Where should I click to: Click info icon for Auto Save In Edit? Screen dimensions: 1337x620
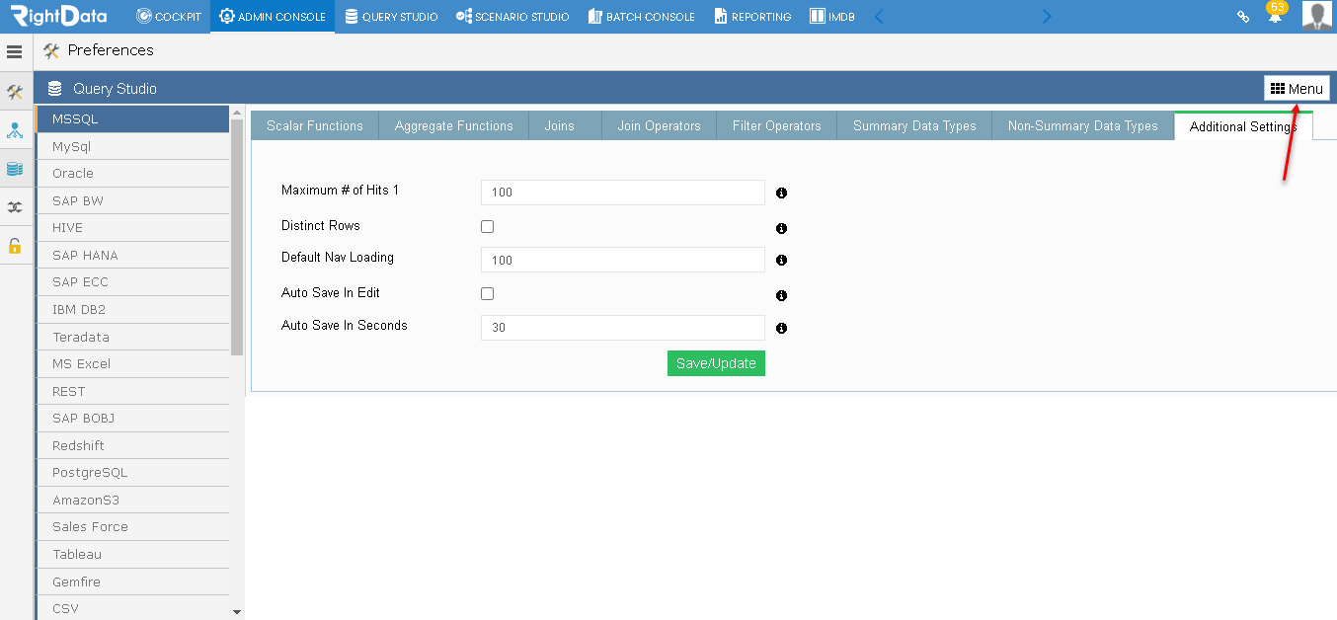781,295
